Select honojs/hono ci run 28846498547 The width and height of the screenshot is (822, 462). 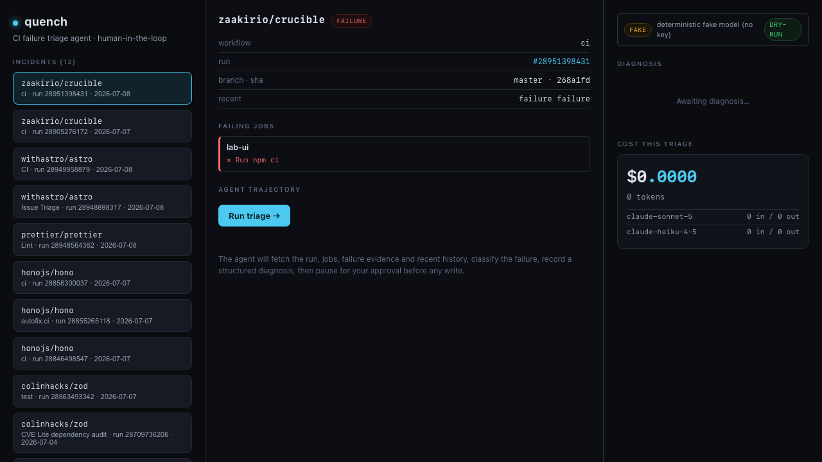[x=102, y=353]
